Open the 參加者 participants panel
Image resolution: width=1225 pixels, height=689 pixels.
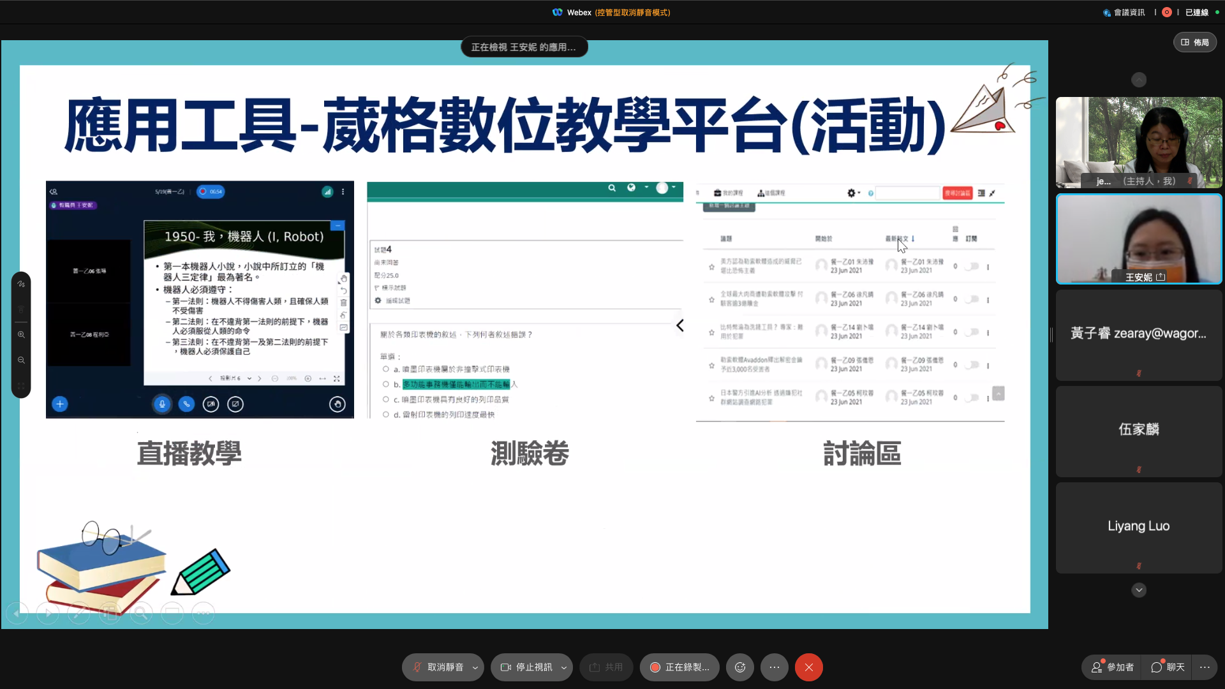pyautogui.click(x=1113, y=667)
